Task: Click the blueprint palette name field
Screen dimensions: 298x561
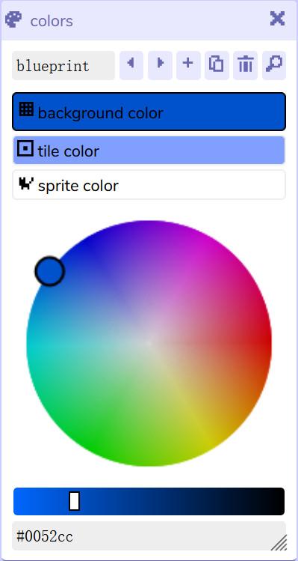Action: pos(63,65)
